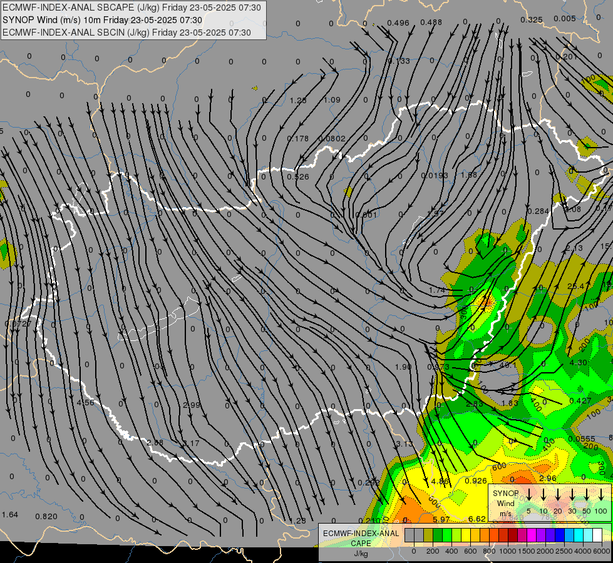Click the SYNOP Wind 10m header line
Image resolution: width=613 pixels, height=563 pixels.
pyautogui.click(x=103, y=20)
